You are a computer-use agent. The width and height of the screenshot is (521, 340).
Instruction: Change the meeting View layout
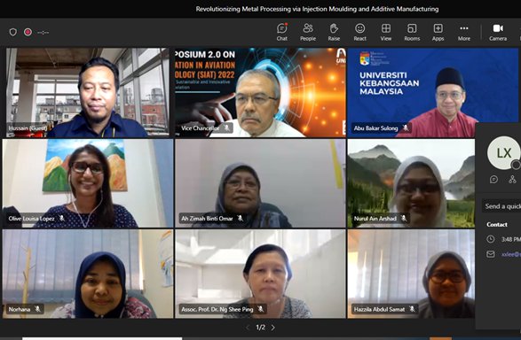pos(386,32)
